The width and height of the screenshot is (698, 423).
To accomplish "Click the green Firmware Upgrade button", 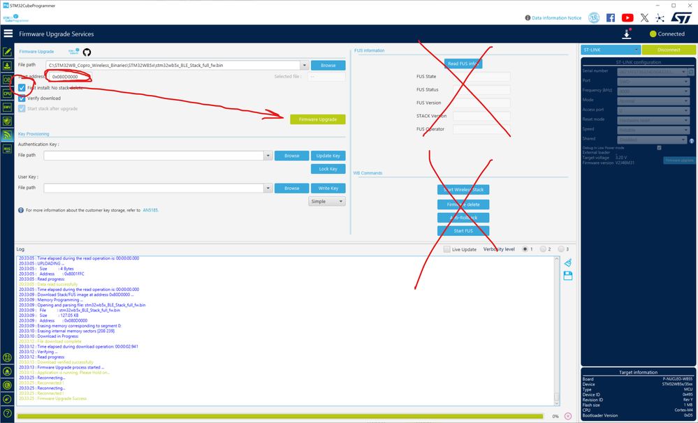I will tap(318, 119).
